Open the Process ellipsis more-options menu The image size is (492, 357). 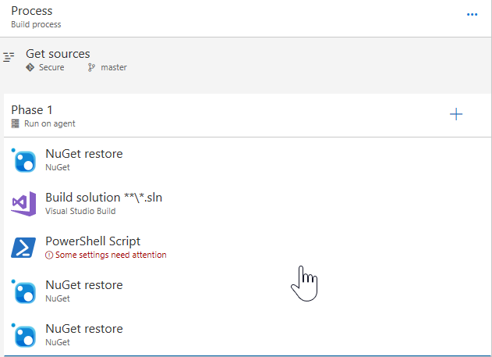[x=472, y=15]
